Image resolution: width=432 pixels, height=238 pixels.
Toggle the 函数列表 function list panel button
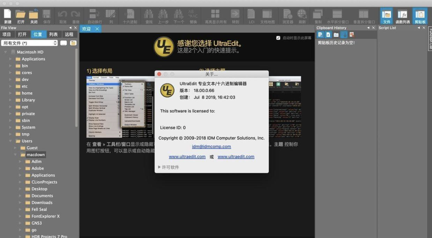point(403,16)
